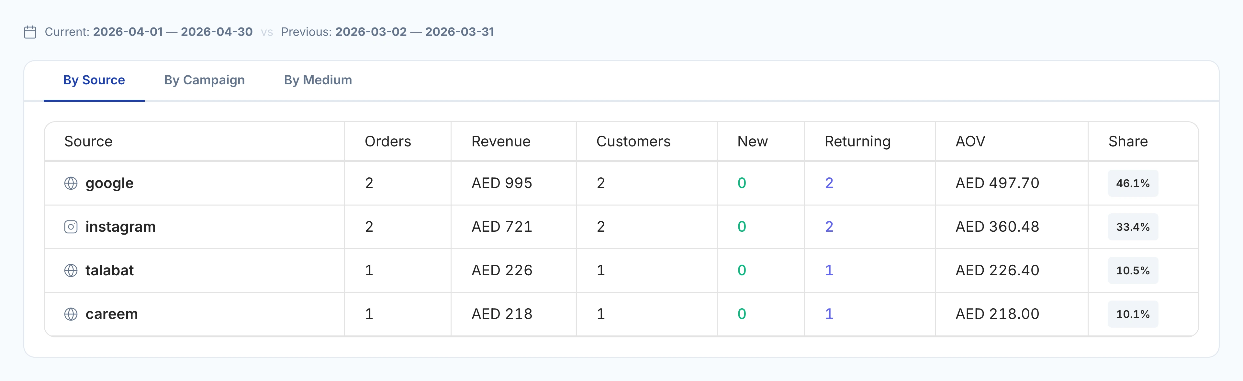Viewport: 1243px width, 381px height.
Task: Click the 46.1% share badge
Action: pyautogui.click(x=1133, y=183)
